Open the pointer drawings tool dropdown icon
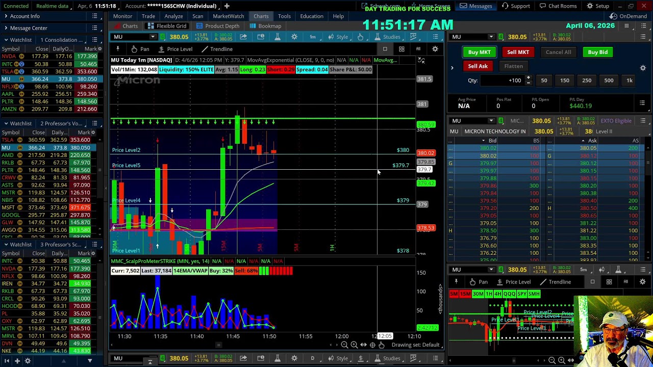 point(360,37)
